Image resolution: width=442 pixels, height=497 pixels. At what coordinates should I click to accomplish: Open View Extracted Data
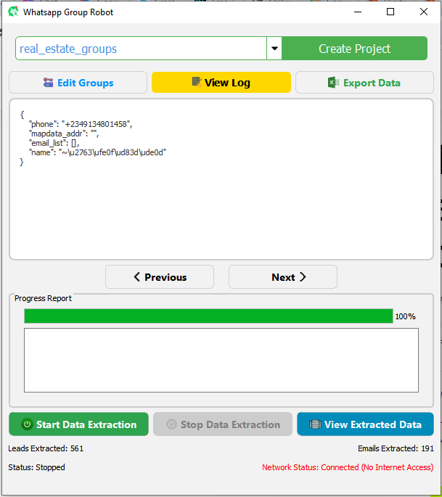click(365, 424)
